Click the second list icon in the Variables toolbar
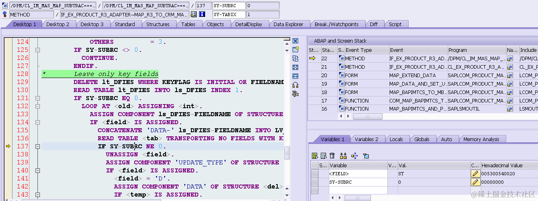538x201 pixels. [x=323, y=156]
